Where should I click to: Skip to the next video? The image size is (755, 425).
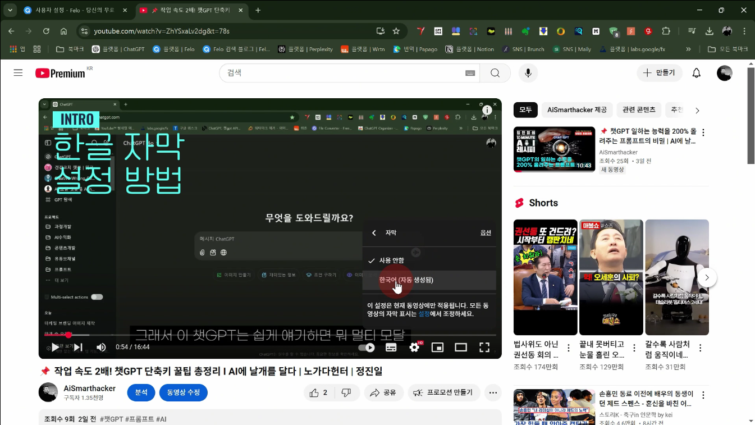pyautogui.click(x=78, y=348)
